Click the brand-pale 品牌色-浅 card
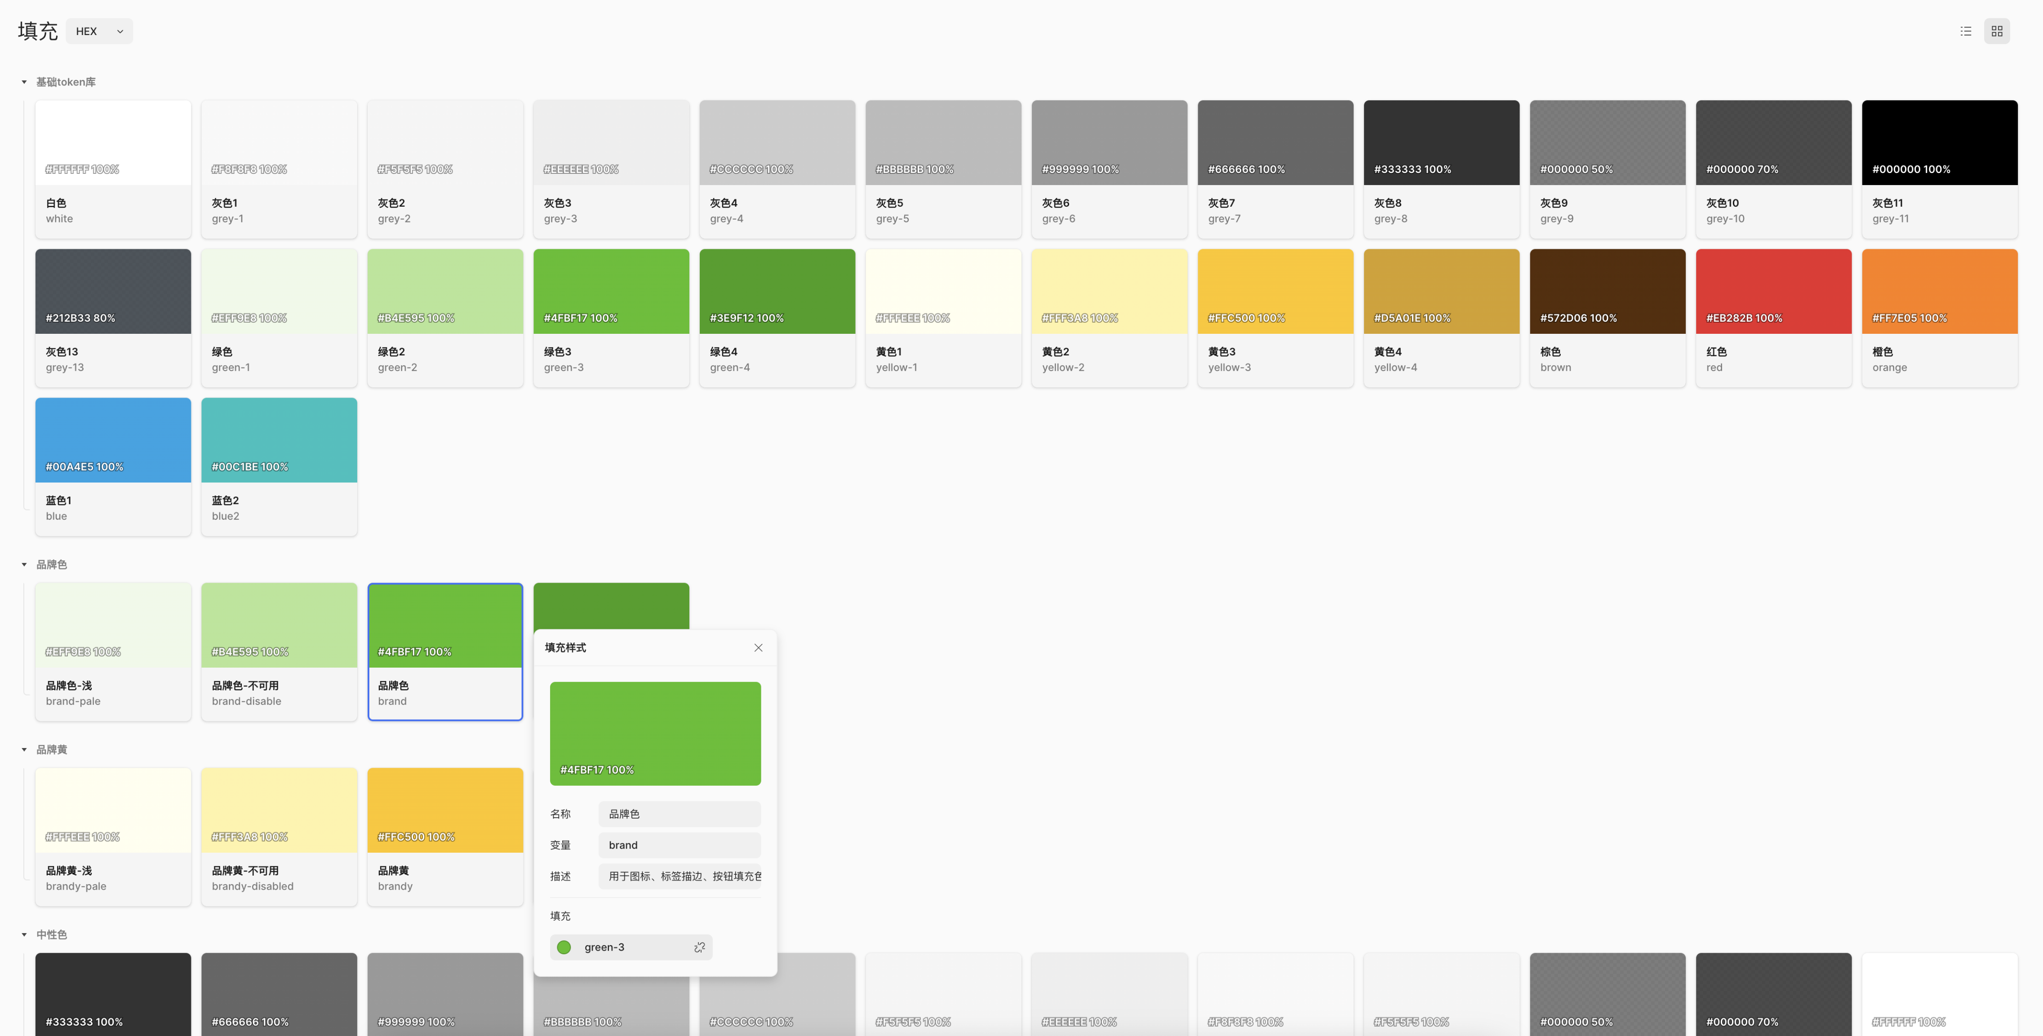The width and height of the screenshot is (2043, 1036). tap(113, 651)
